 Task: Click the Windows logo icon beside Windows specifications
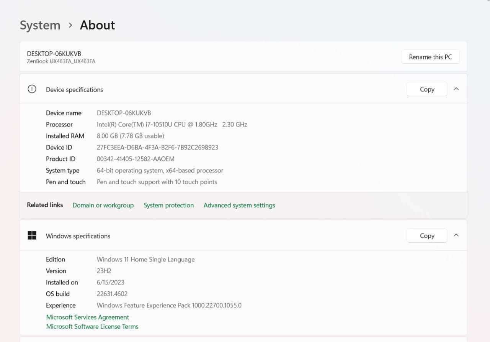[32, 235]
